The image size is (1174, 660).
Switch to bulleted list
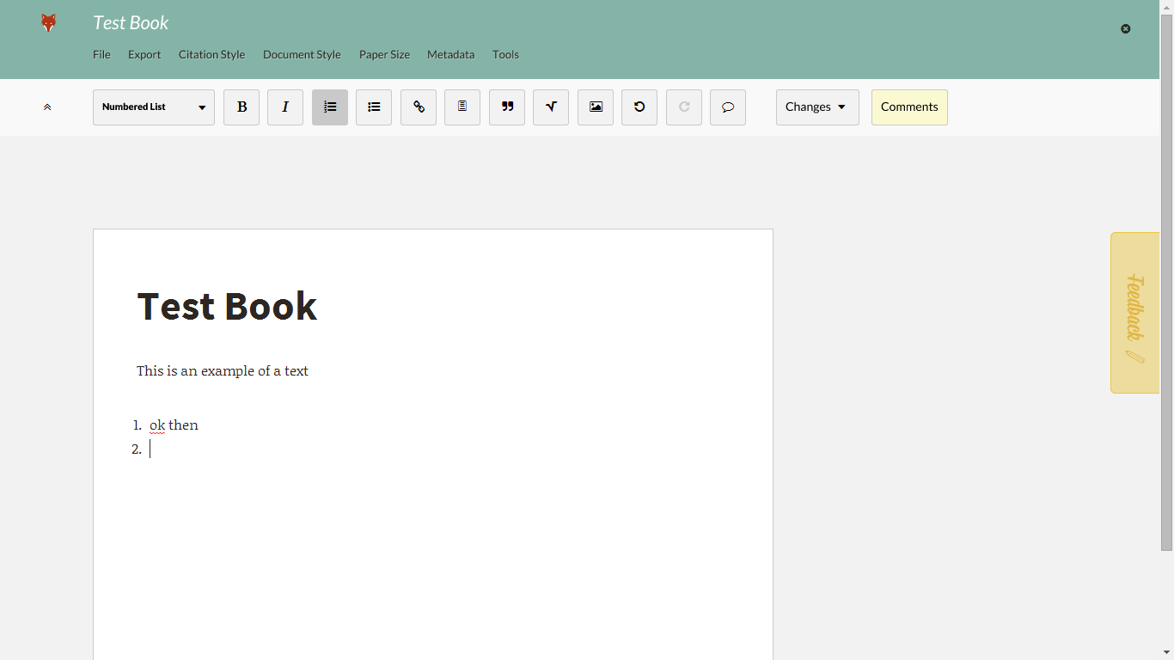[x=374, y=107]
